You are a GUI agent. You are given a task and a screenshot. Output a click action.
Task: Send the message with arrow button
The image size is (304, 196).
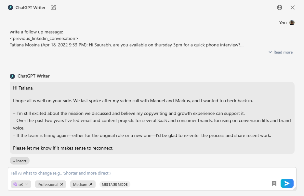click(287, 183)
